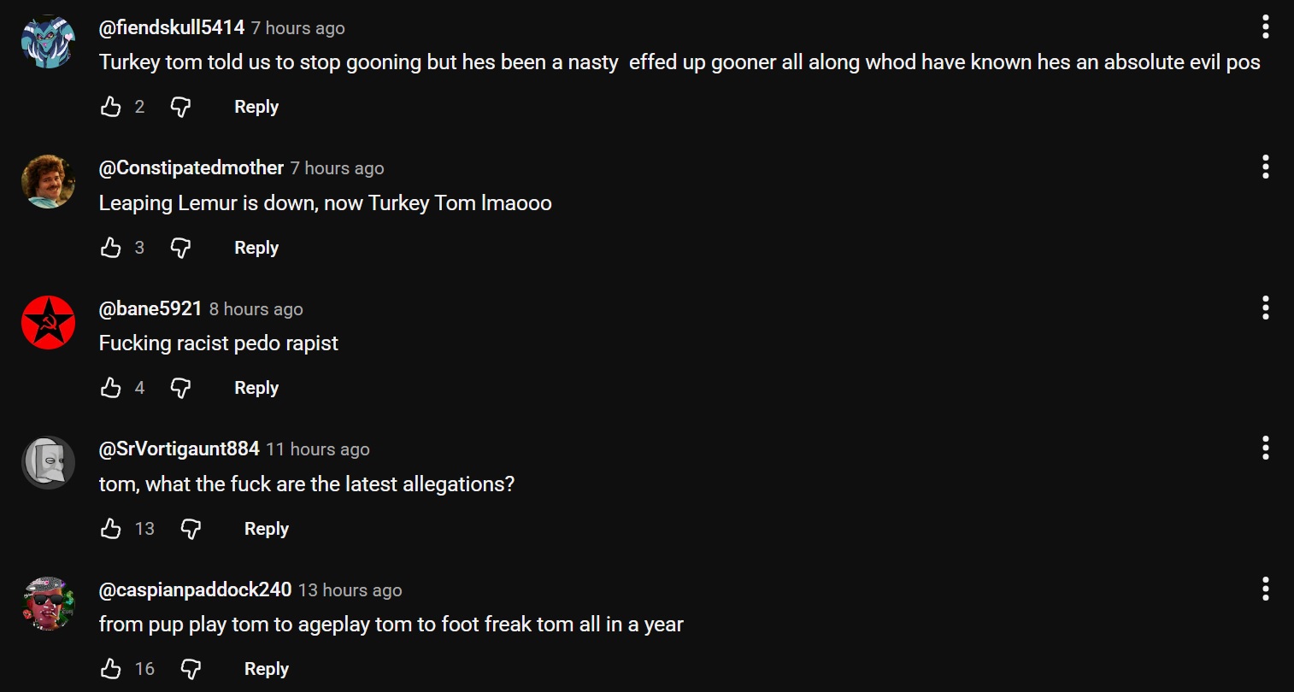Dislike @caspianpaddock240's foot freak comment
This screenshot has width=1294, height=692.
(191, 668)
